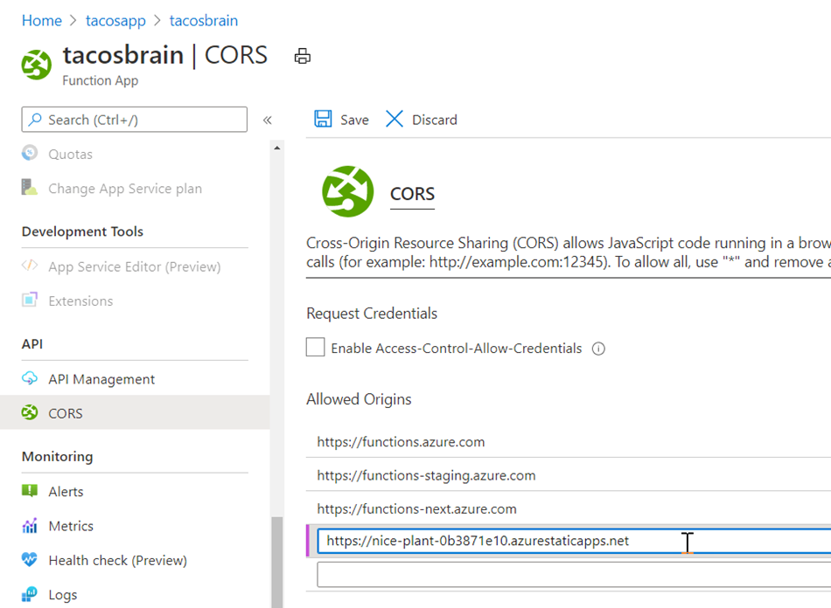The height and width of the screenshot is (608, 831).
Task: Click the Search (Ctrl+/) box
Action: click(x=134, y=119)
